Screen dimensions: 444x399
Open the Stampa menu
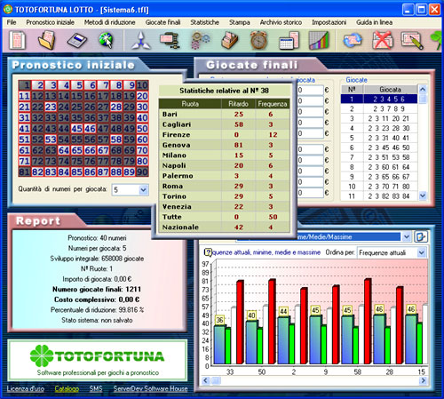pyautogui.click(x=239, y=22)
